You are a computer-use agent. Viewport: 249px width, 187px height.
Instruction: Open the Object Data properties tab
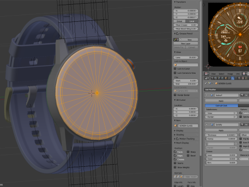(x=236, y=78)
